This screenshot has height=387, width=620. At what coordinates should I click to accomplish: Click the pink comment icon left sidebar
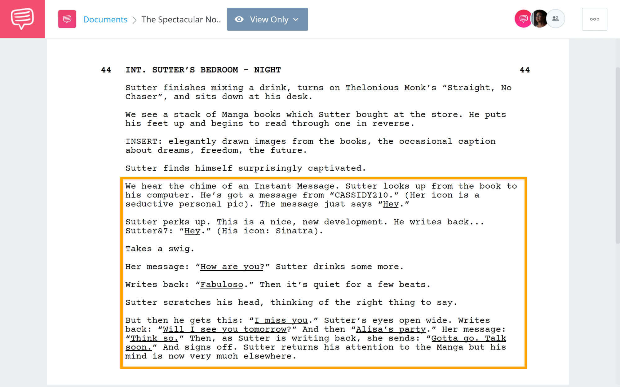[x=22, y=19]
